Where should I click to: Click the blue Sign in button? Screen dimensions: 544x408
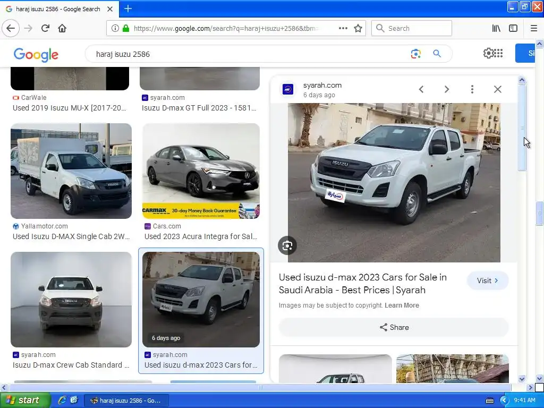click(x=525, y=53)
